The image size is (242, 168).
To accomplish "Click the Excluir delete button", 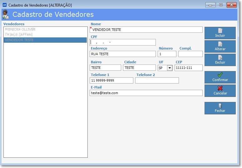I will point(220,60).
